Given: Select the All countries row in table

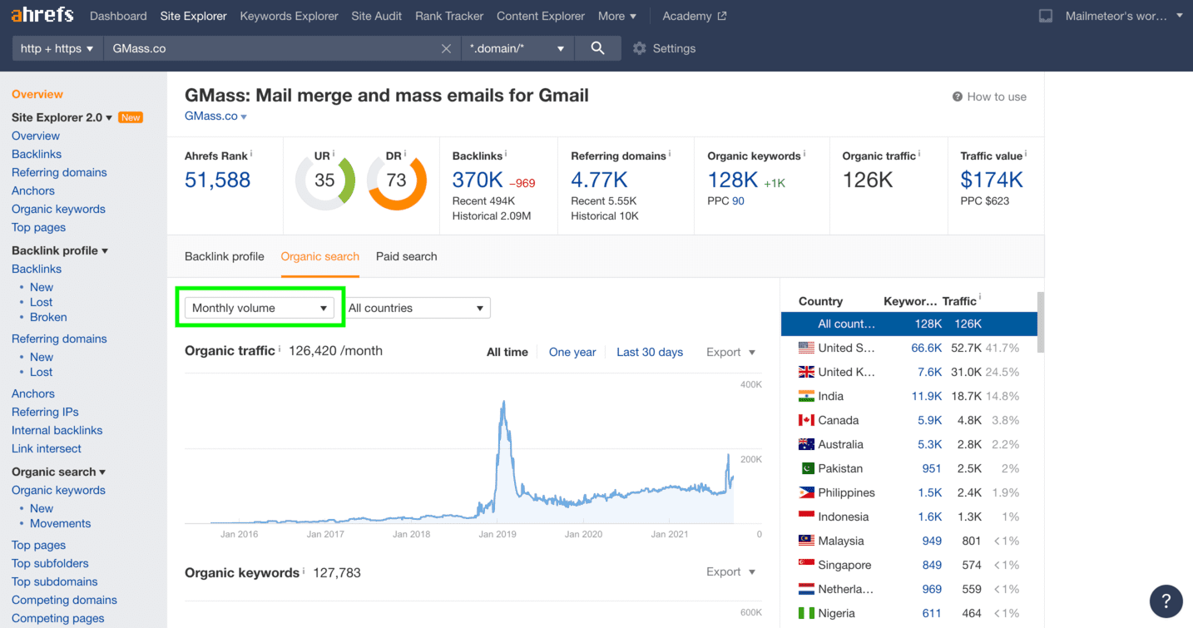Looking at the screenshot, I should coord(909,324).
